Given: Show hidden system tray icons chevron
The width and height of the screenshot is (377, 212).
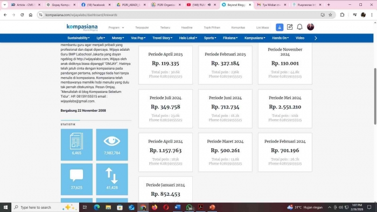Looking at the screenshot, I should point(330,207).
